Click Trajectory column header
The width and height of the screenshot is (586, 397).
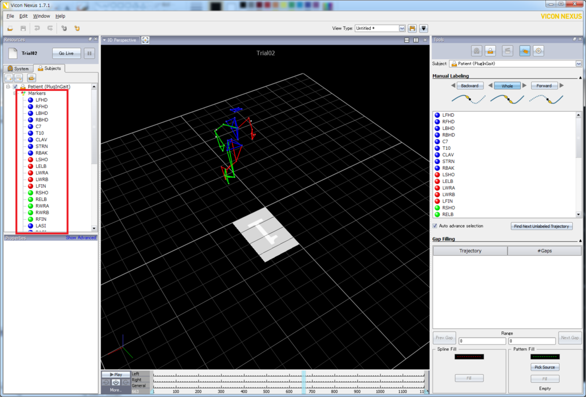point(470,251)
